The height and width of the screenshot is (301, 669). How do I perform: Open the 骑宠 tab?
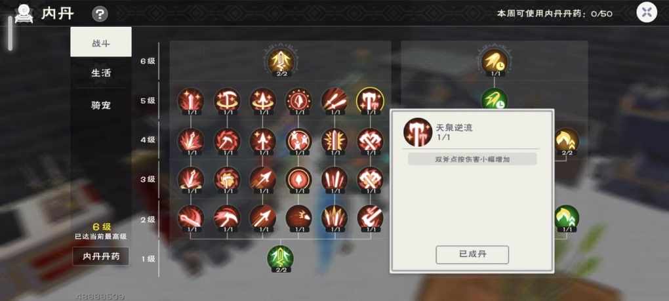[x=101, y=106]
